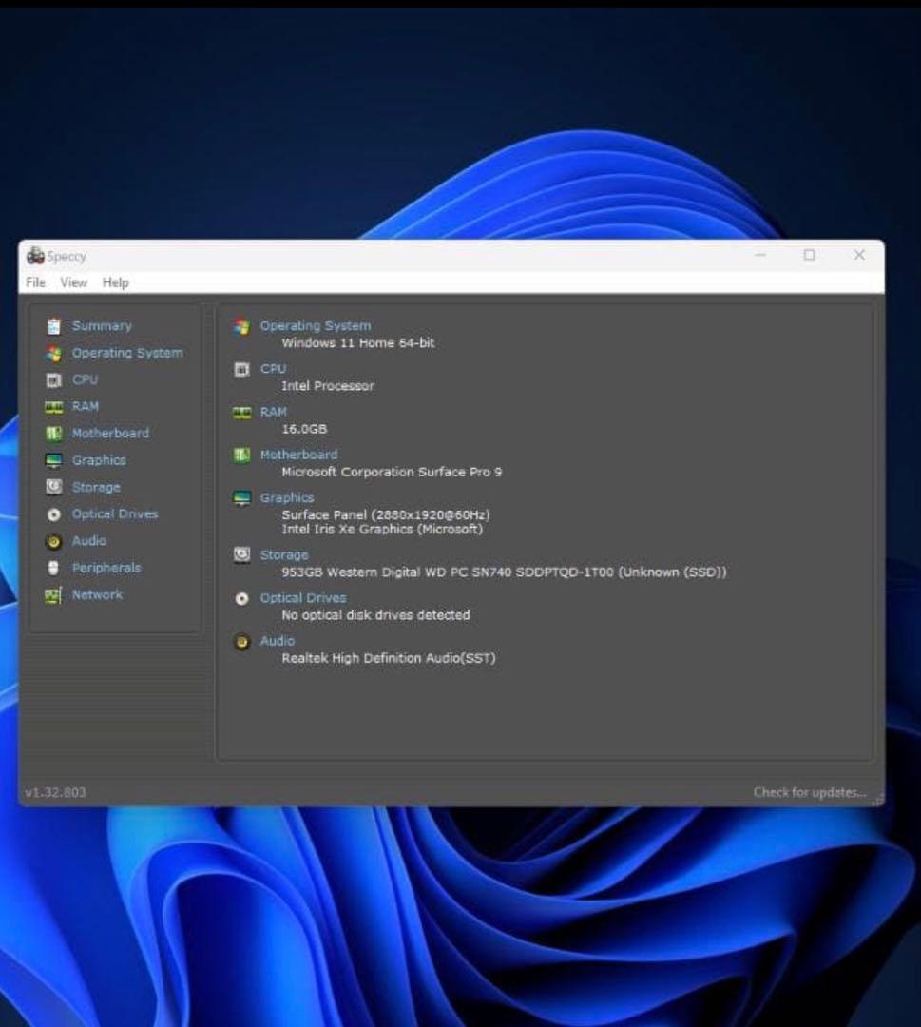Open Network via its sidebar icon

point(54,595)
